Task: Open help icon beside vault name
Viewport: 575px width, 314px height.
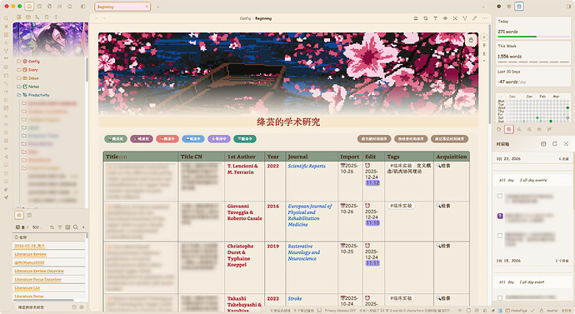Action: click(74, 307)
